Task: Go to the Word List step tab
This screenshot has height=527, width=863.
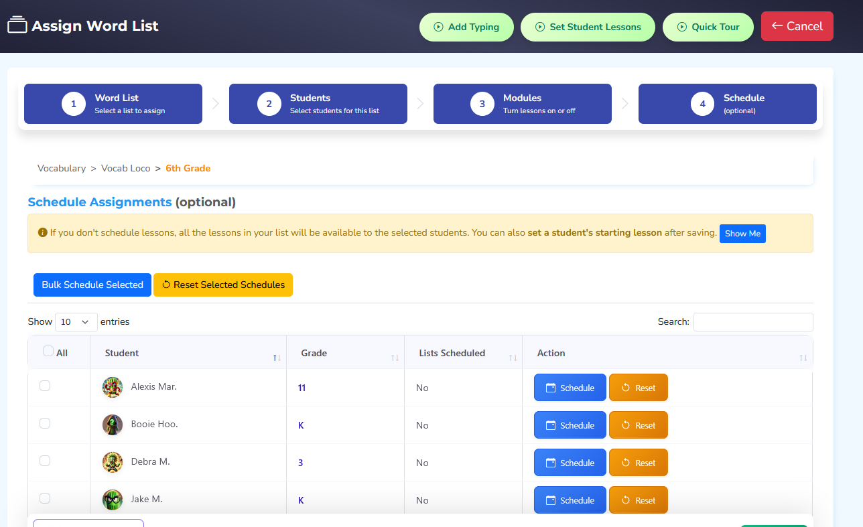Action: [x=113, y=104]
